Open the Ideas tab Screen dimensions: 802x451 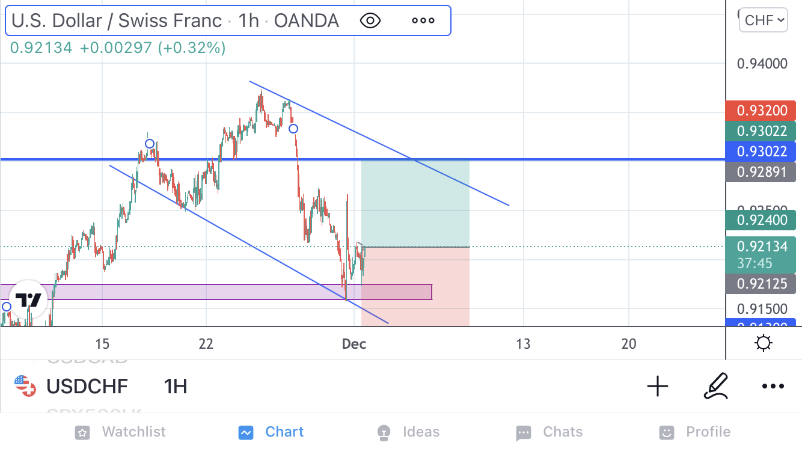[408, 432]
